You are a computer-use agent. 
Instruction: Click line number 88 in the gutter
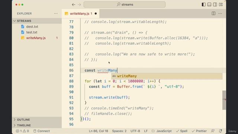[x=71, y=81]
